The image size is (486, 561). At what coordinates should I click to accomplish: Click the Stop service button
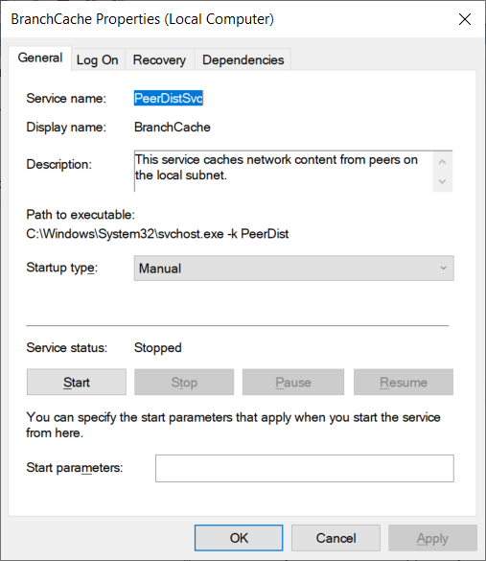[x=184, y=382]
